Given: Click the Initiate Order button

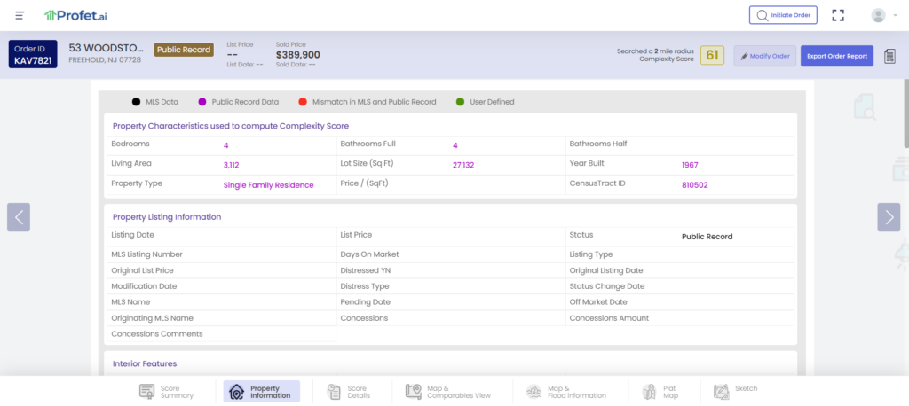Looking at the screenshot, I should pos(783,15).
